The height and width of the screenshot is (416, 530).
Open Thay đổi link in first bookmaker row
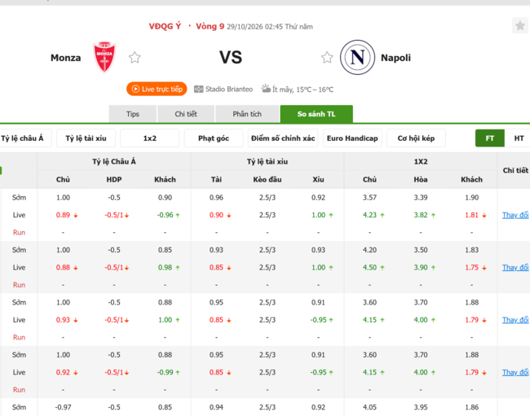pos(515,215)
